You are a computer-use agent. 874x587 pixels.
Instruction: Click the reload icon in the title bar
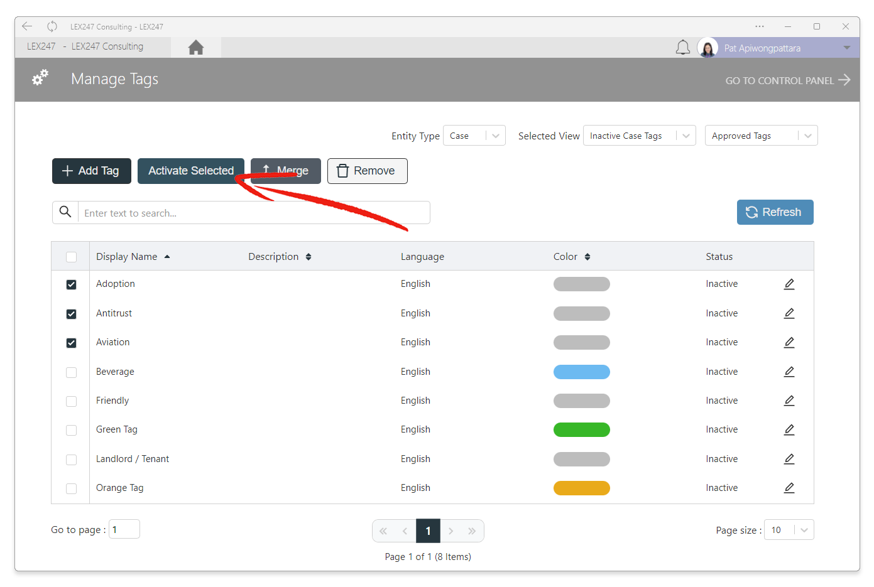tap(52, 26)
